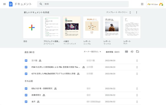Open 読書感想文 document
This screenshot has height=105, width=166.
36,95
